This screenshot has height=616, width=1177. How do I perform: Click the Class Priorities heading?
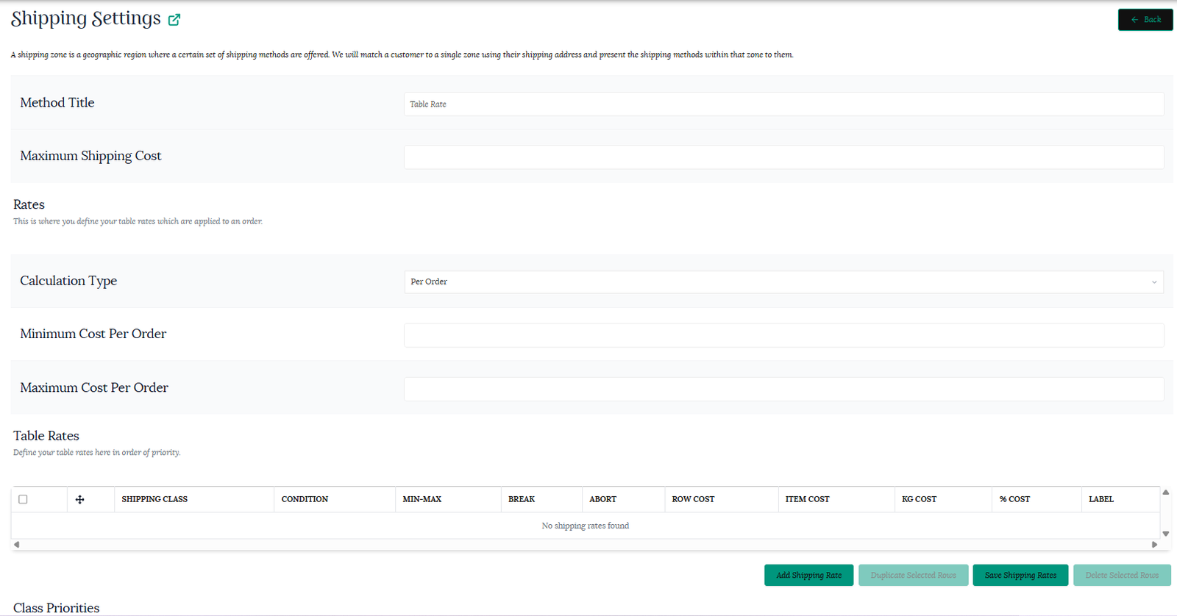(x=57, y=608)
